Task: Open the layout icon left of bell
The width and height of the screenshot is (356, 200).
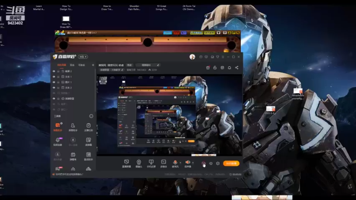Action: (x=222, y=68)
